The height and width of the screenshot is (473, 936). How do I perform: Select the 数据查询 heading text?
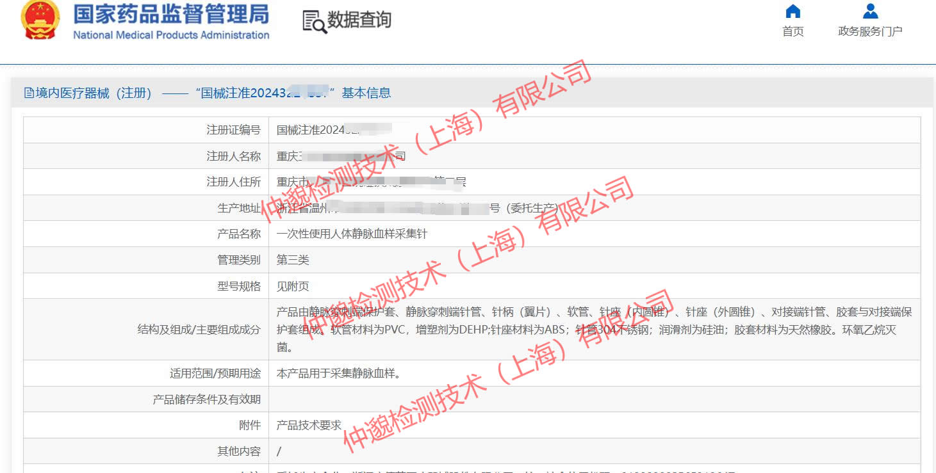(x=359, y=20)
